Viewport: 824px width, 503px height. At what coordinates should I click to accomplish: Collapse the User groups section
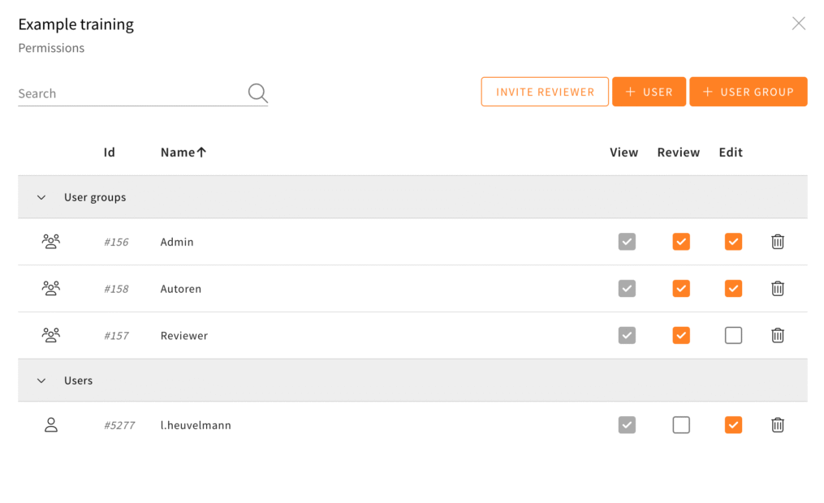click(x=41, y=198)
